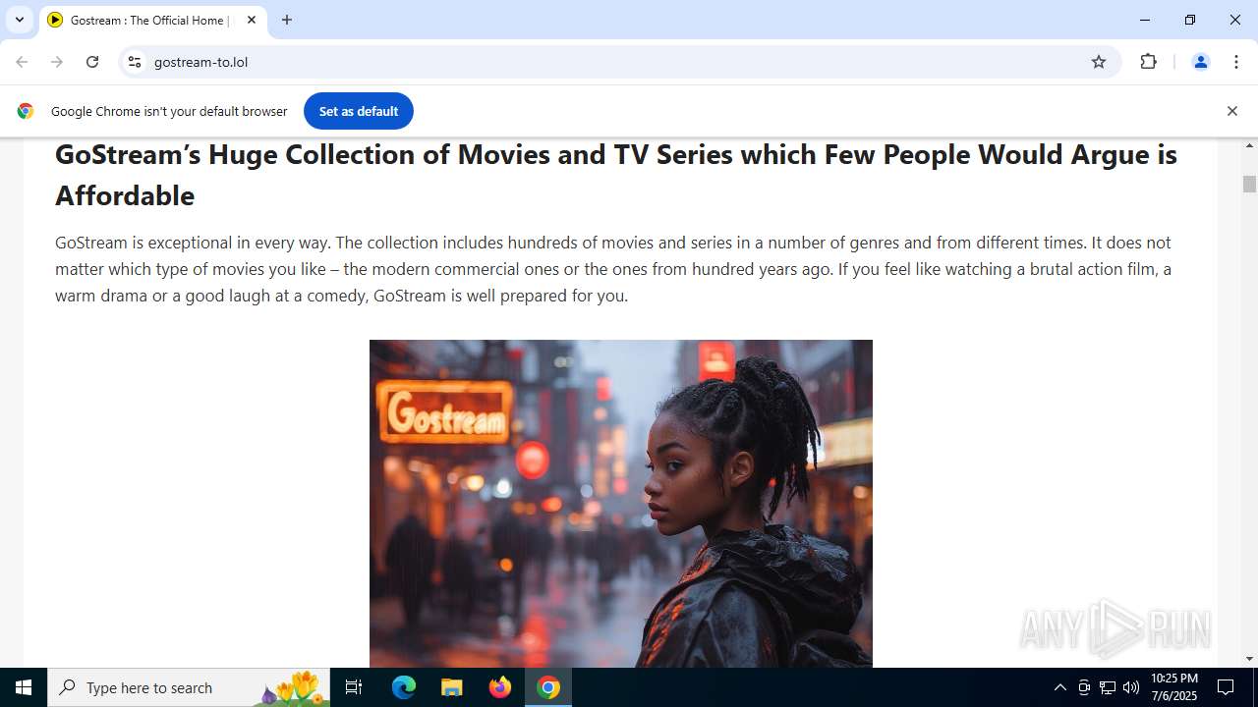The width and height of the screenshot is (1258, 707).
Task: Click the taskbar search box
Action: [189, 687]
